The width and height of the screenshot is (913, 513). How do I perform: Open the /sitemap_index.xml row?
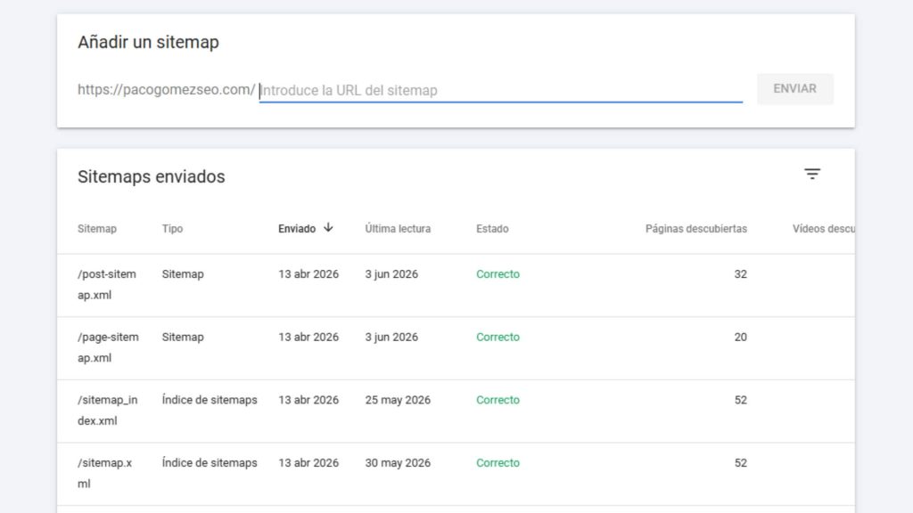pyautogui.click(x=456, y=411)
